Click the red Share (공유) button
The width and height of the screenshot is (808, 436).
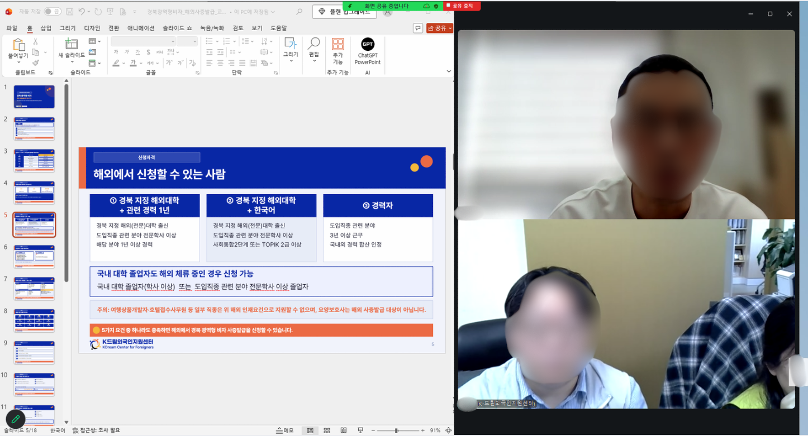[439, 28]
